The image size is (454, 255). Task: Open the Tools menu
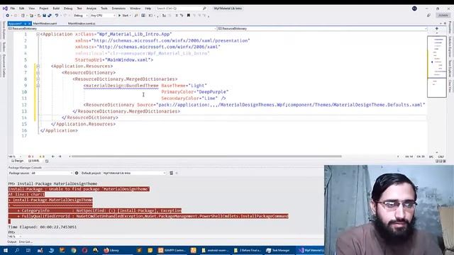[x=104, y=8]
